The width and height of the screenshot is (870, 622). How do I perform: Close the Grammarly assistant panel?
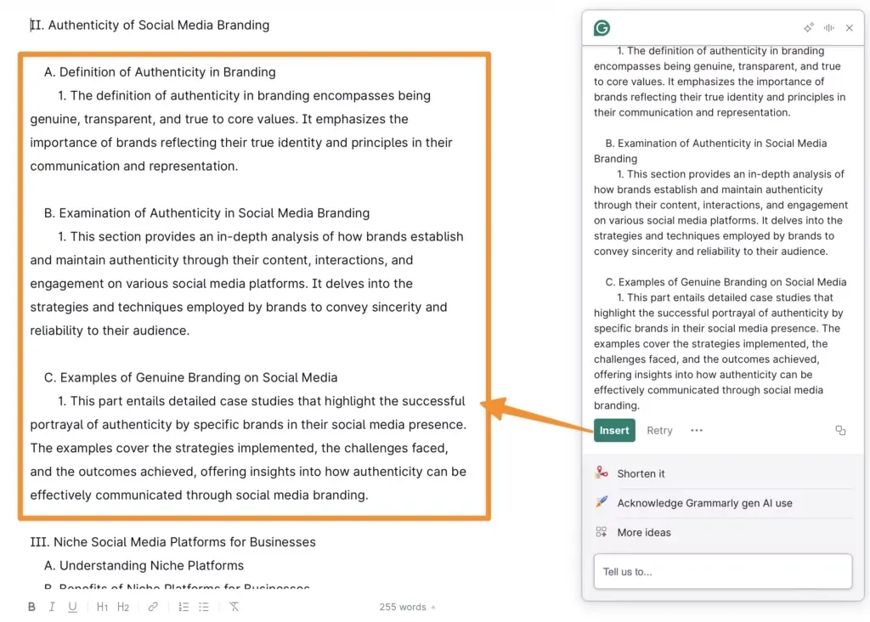[x=850, y=28]
